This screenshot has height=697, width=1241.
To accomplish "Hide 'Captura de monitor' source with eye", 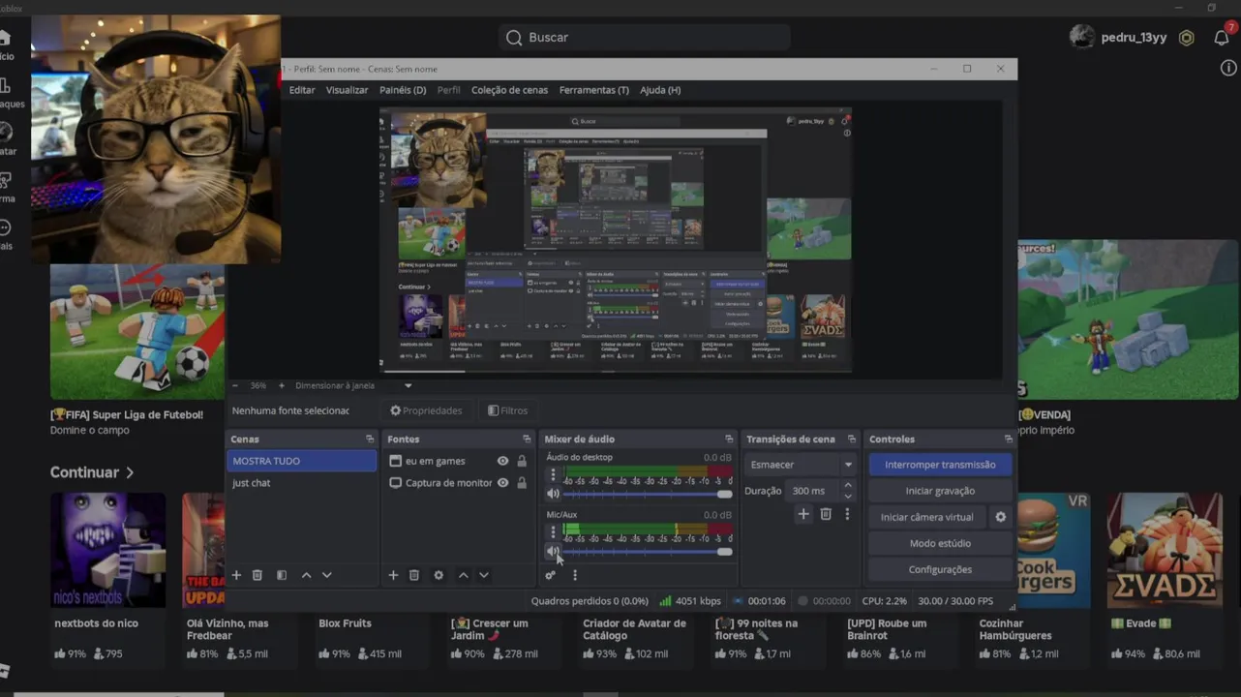I will point(502,483).
